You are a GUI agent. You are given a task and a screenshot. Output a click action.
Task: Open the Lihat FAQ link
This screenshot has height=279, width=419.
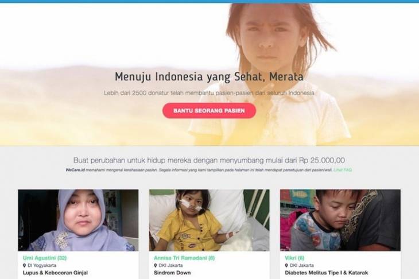[343, 170]
